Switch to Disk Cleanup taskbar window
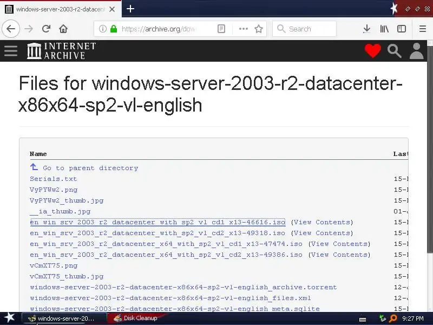Image resolution: width=433 pixels, height=325 pixels. coord(136,318)
